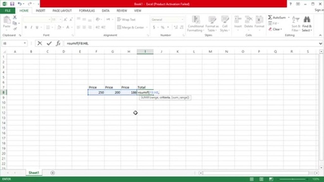This screenshot has height=182, width=324.
Task: Click the Accounting dollar format icon
Action: (154, 27)
